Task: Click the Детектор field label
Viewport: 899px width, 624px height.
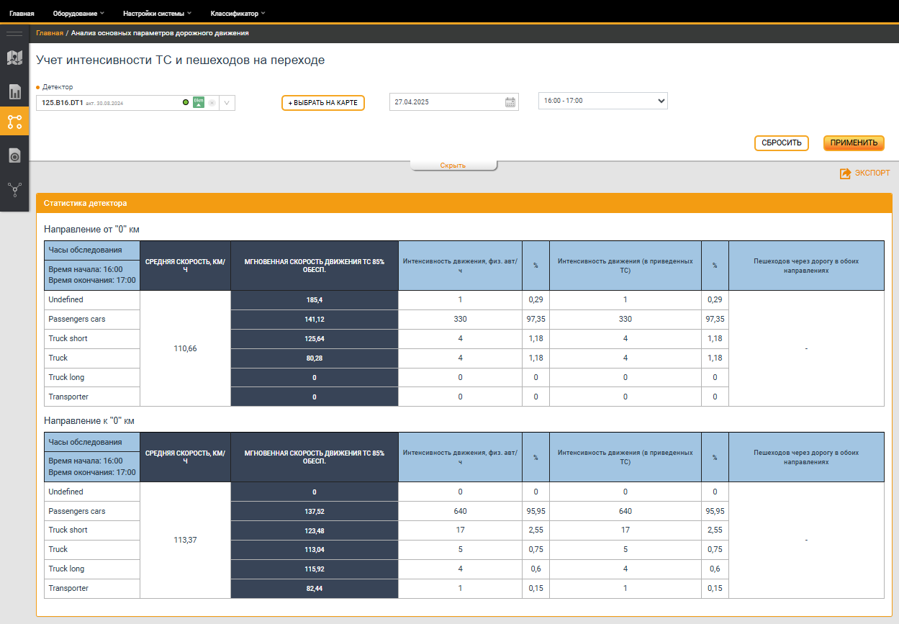Action: pos(58,87)
